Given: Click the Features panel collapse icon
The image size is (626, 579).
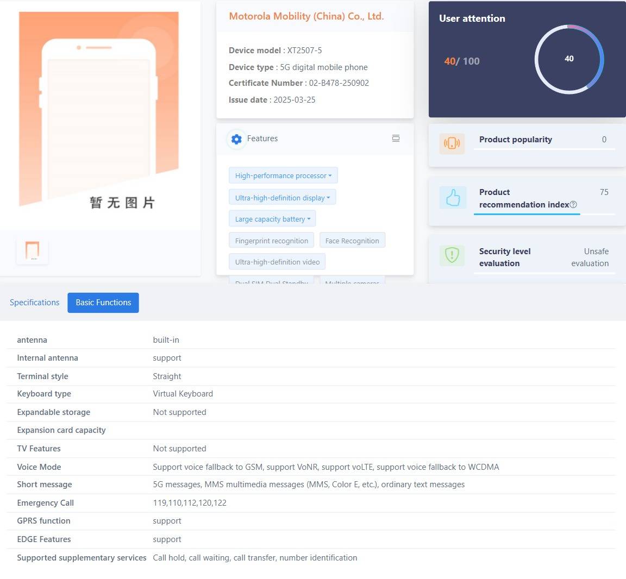Looking at the screenshot, I should click(x=396, y=139).
